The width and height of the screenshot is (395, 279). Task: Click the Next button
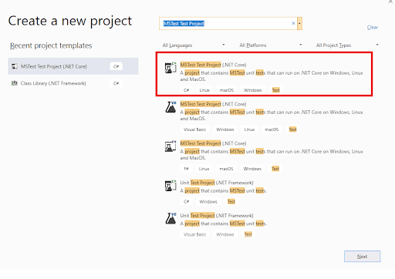362,257
